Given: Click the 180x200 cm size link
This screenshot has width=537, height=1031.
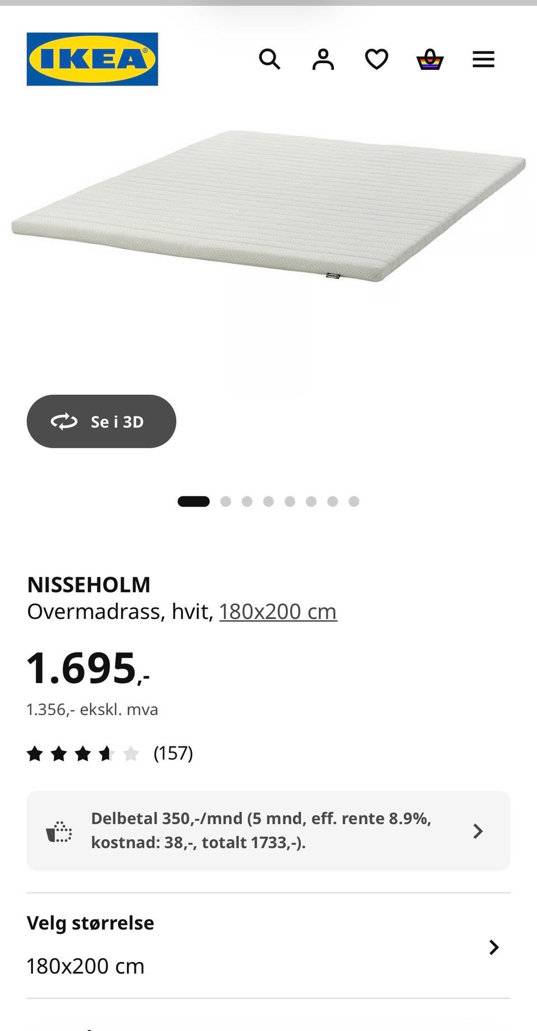Looking at the screenshot, I should pyautogui.click(x=278, y=612).
